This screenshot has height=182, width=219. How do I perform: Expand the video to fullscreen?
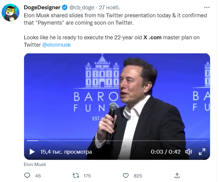tap(202, 152)
